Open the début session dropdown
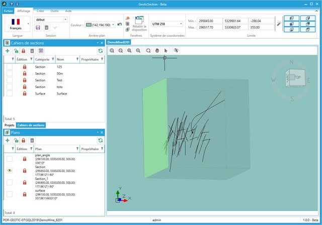The image size is (322, 225). click(x=65, y=20)
